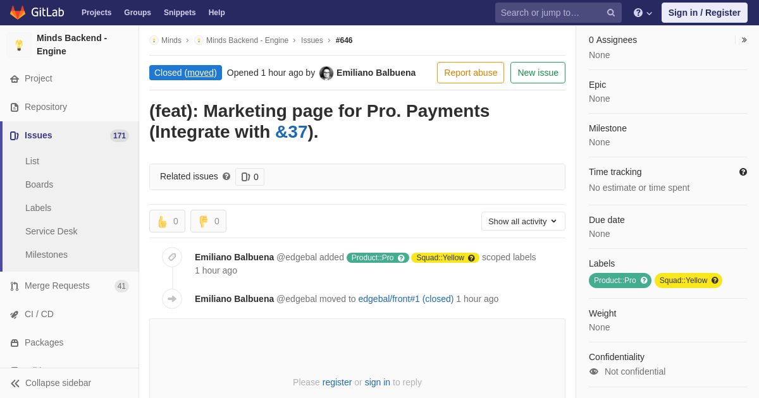759x398 pixels.
Task: Click the New issue button
Action: click(538, 73)
